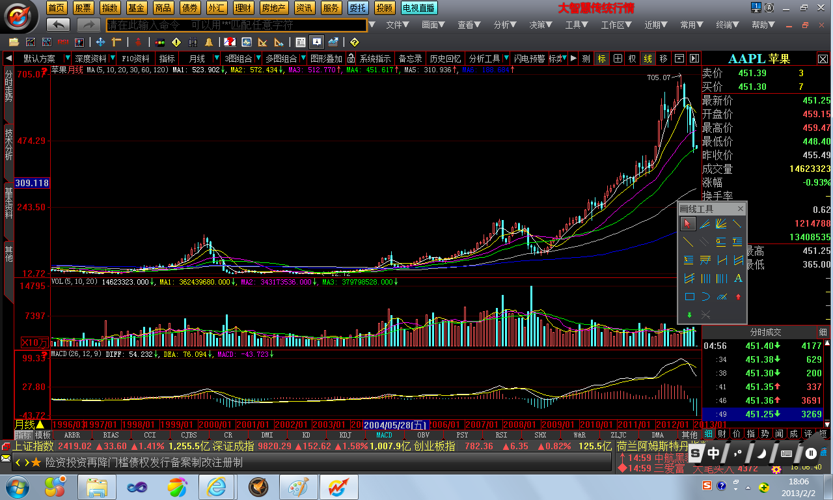Toggle the 标 marker button
Image resolution: width=833 pixels, height=500 pixels.
tap(602, 58)
